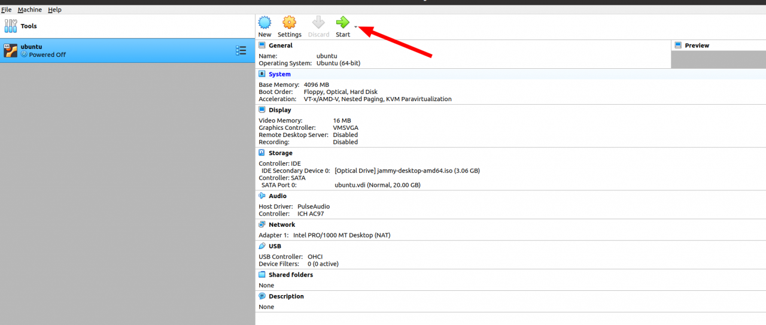Viewport: 766px width, 325px height.
Task: Open Start button dropdown arrow
Action: (355, 27)
